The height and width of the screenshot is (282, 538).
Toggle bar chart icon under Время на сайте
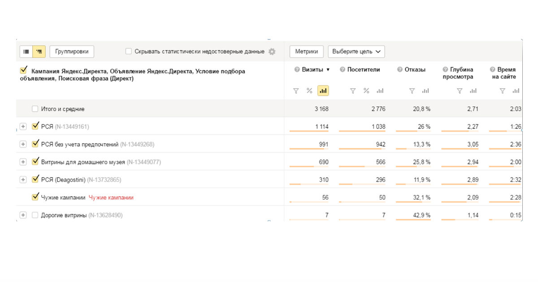[516, 91]
